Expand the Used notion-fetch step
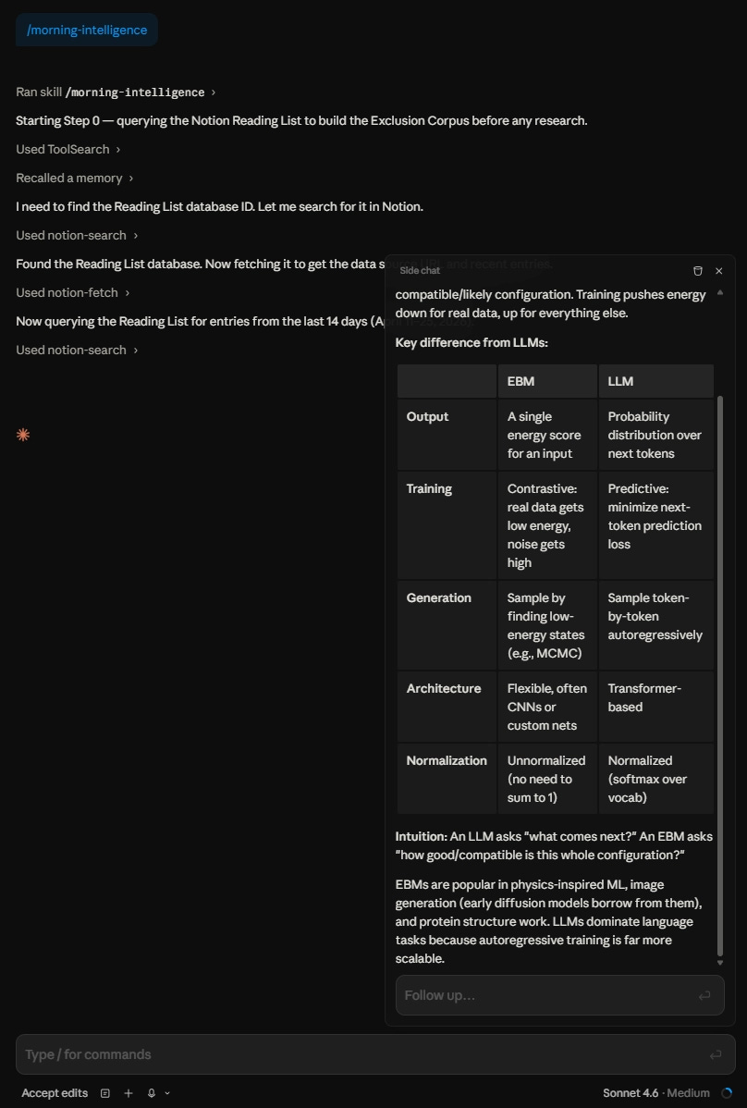Screen dimensions: 747x1108 [x=73, y=292]
